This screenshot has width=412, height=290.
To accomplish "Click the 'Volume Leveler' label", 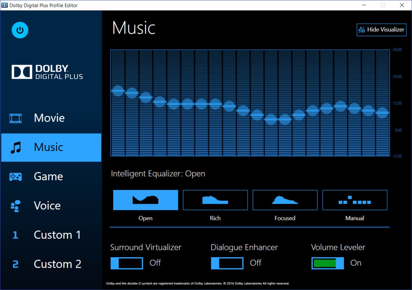I will 338,247.
